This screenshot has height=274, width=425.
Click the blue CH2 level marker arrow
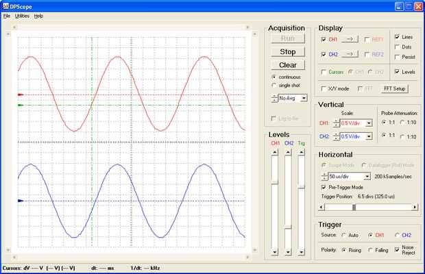point(21,201)
